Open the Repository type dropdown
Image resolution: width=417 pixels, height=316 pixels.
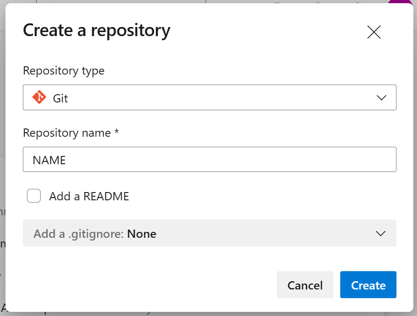[x=209, y=97]
